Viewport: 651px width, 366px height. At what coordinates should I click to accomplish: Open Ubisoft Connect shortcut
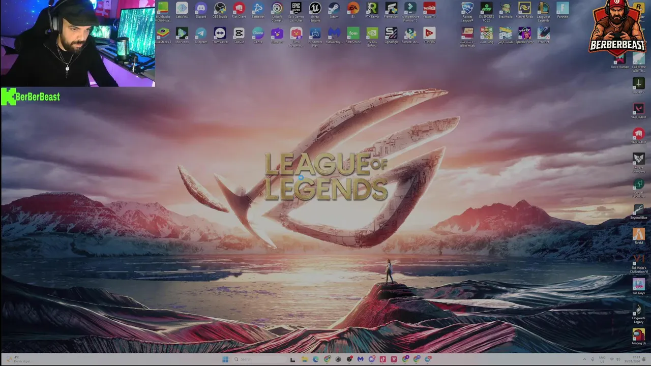277,11
